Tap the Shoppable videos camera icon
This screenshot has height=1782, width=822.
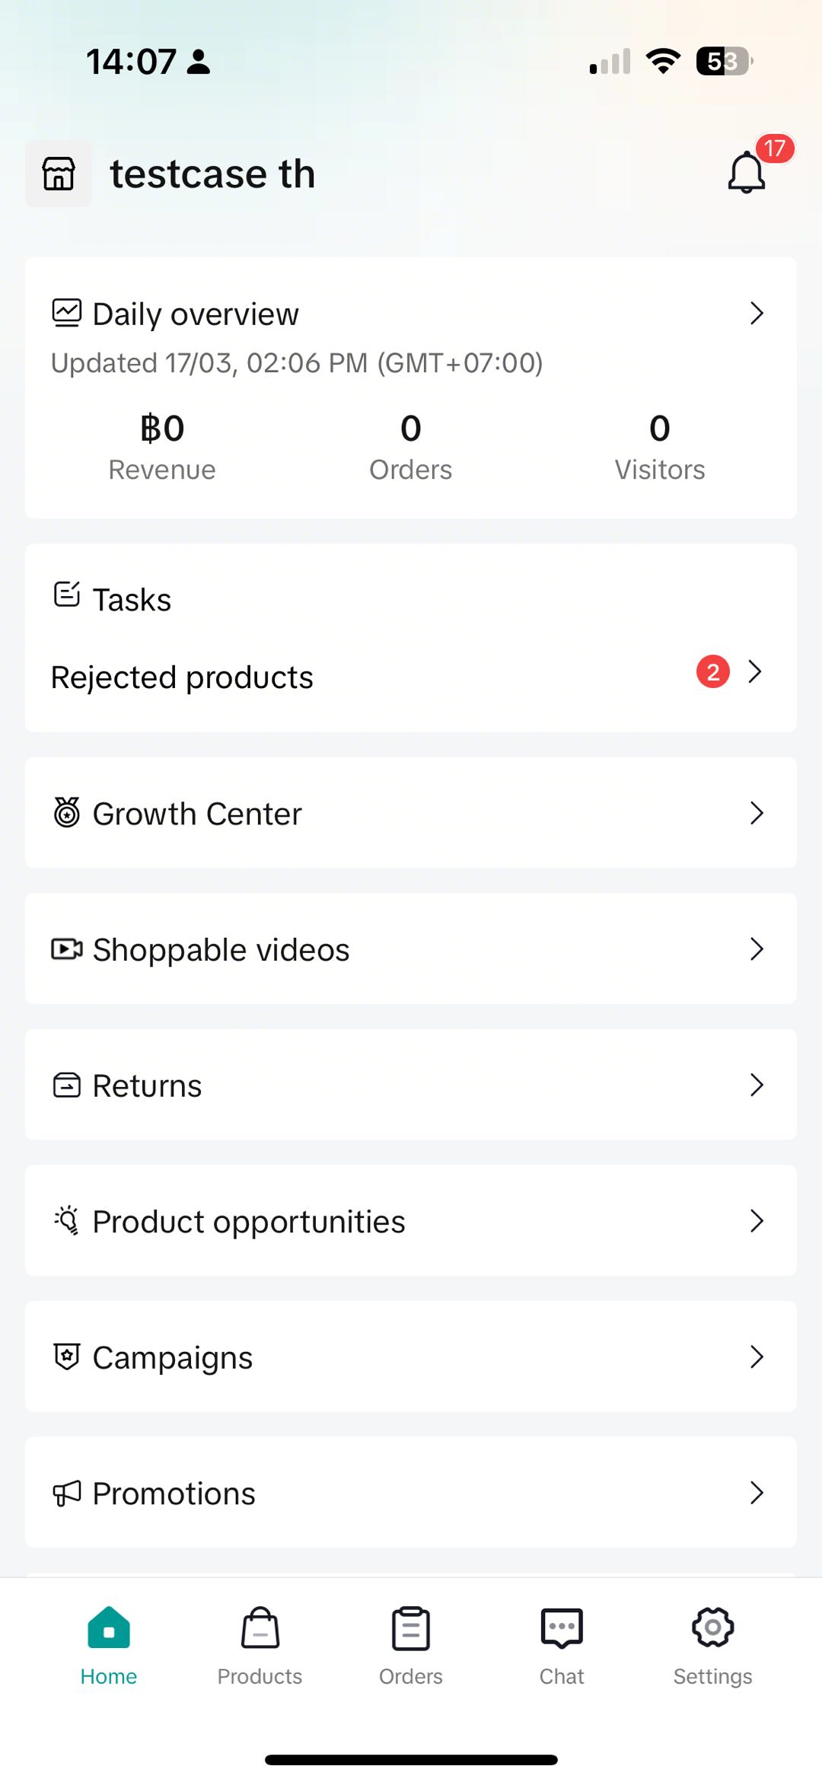[67, 948]
